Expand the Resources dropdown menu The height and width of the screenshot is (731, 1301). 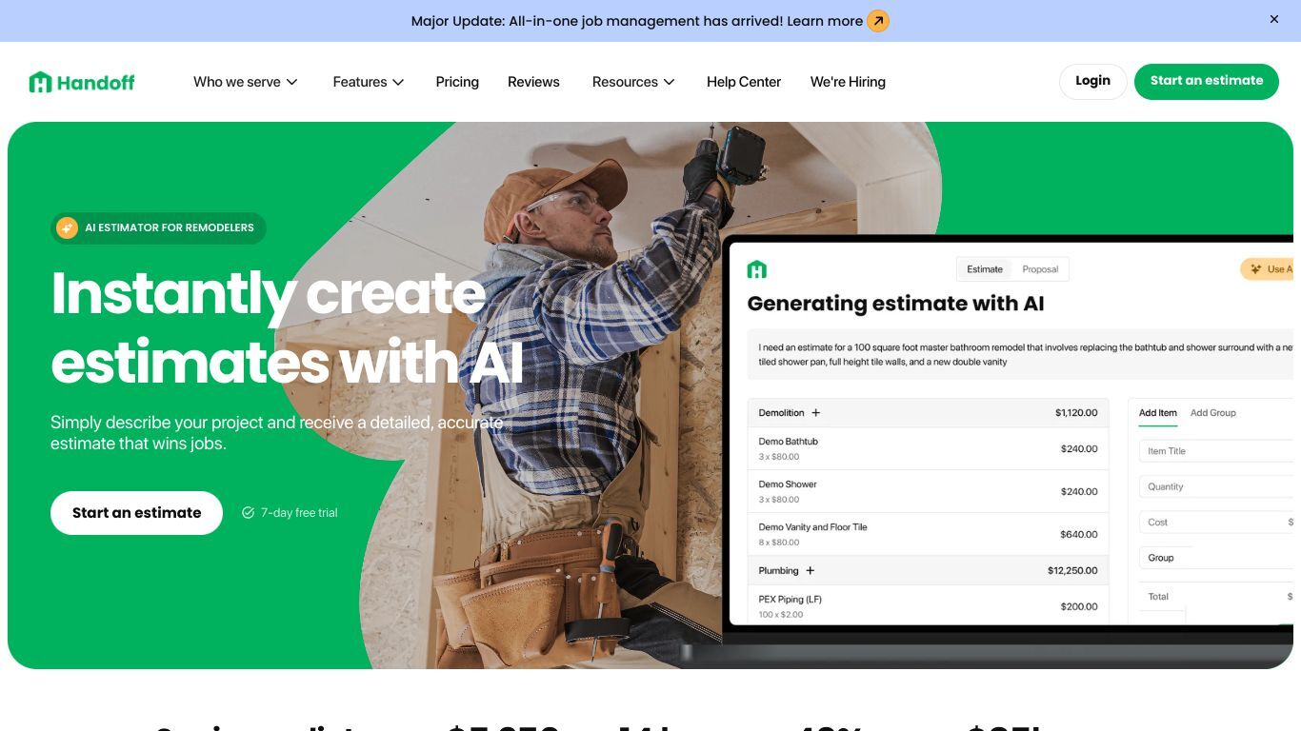633,82
